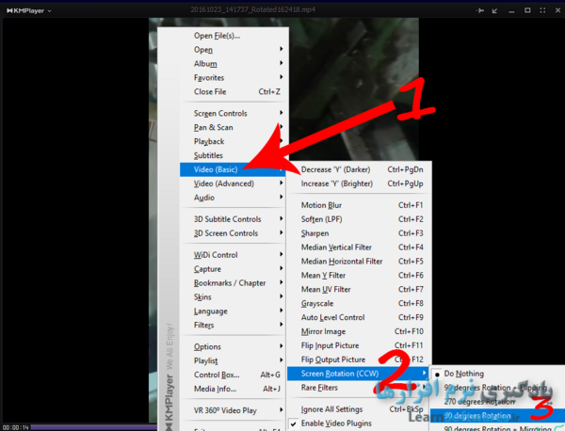The width and height of the screenshot is (565, 431).
Task: Open the Pan & Scan submenu
Action: click(x=234, y=127)
